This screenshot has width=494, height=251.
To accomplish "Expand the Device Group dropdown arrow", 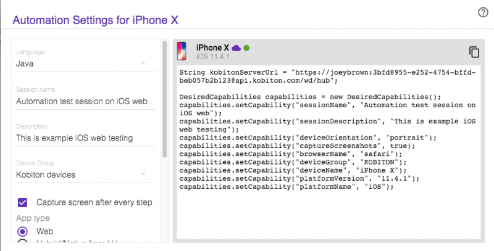I will (143, 175).
